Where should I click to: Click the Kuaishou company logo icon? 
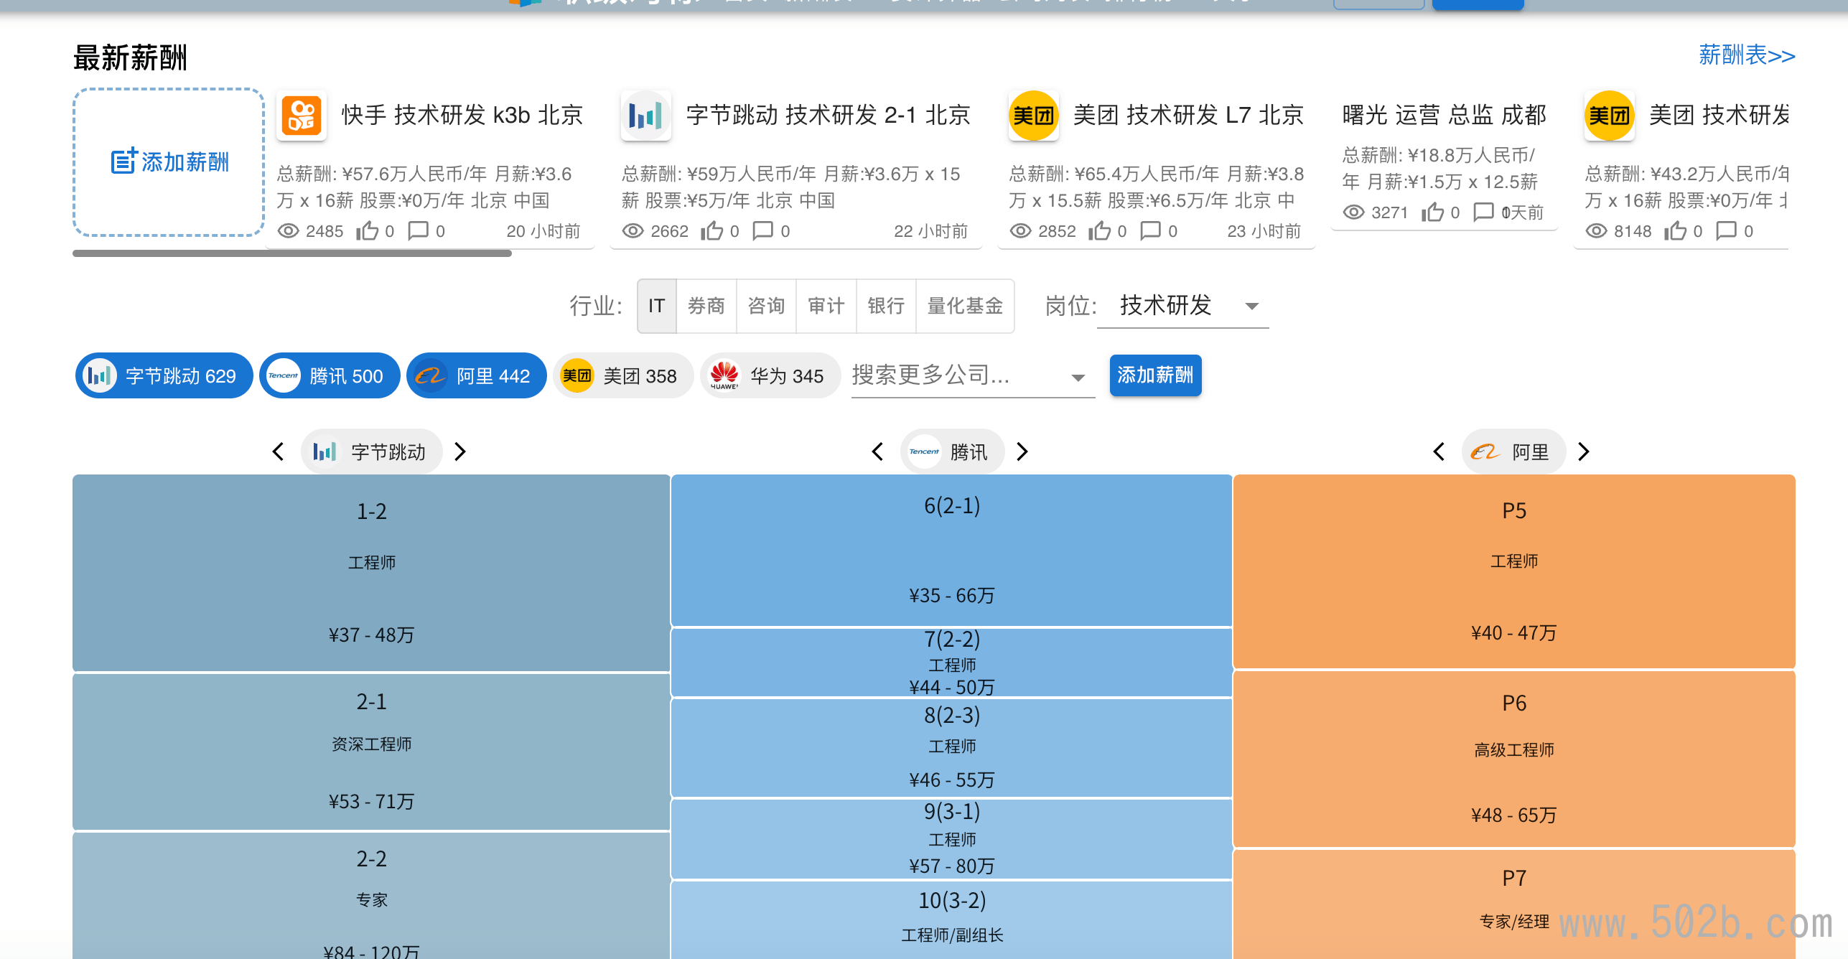302,115
